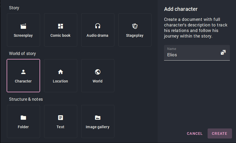Generate random name with dice icon
The height and width of the screenshot is (143, 236).
click(223, 52)
